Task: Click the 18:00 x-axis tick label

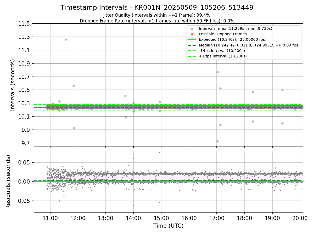Action: (244, 218)
